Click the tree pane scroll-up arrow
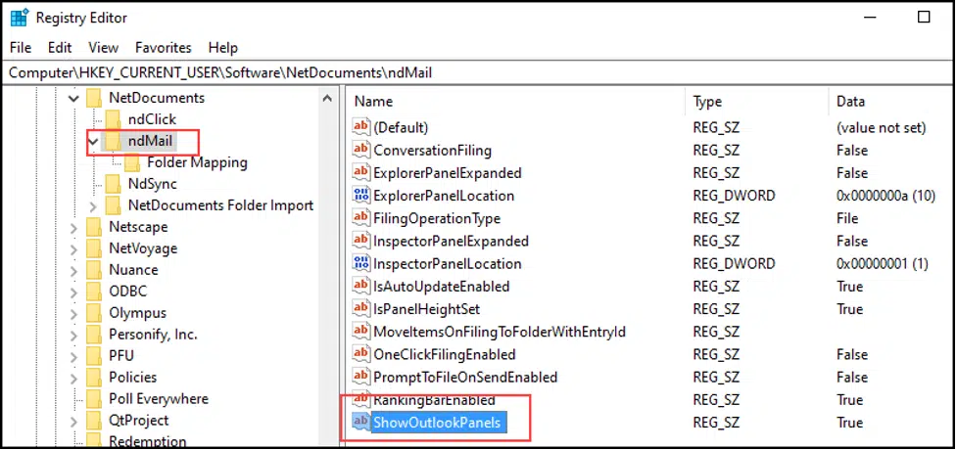 [x=327, y=98]
